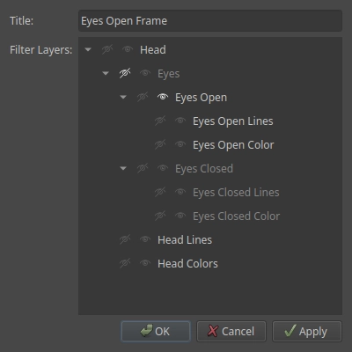Click the Apply button
The image size is (352, 352).
click(307, 331)
